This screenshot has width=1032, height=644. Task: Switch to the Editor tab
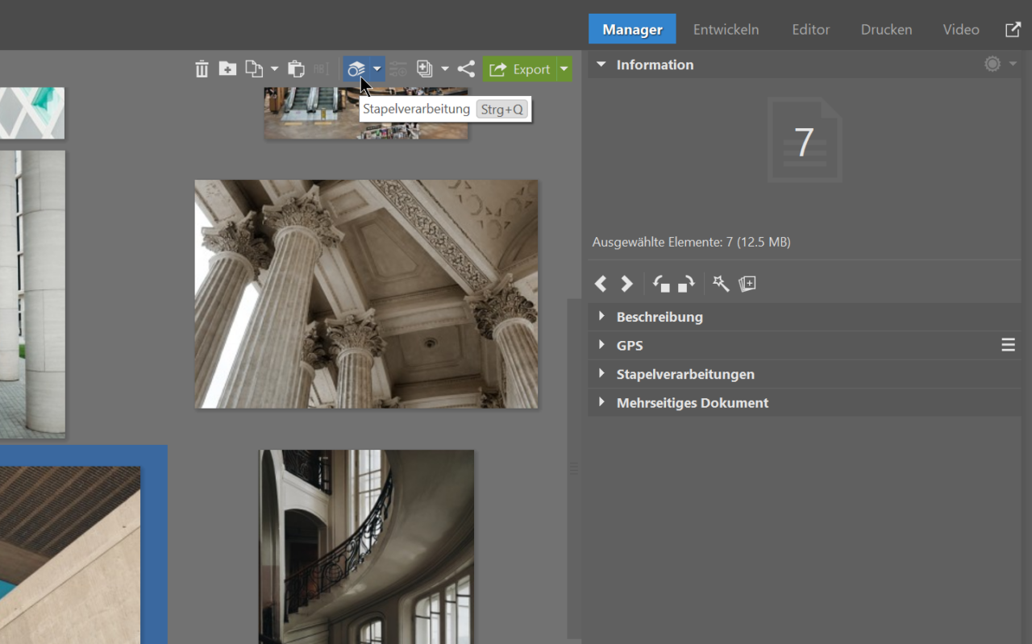[x=810, y=29]
